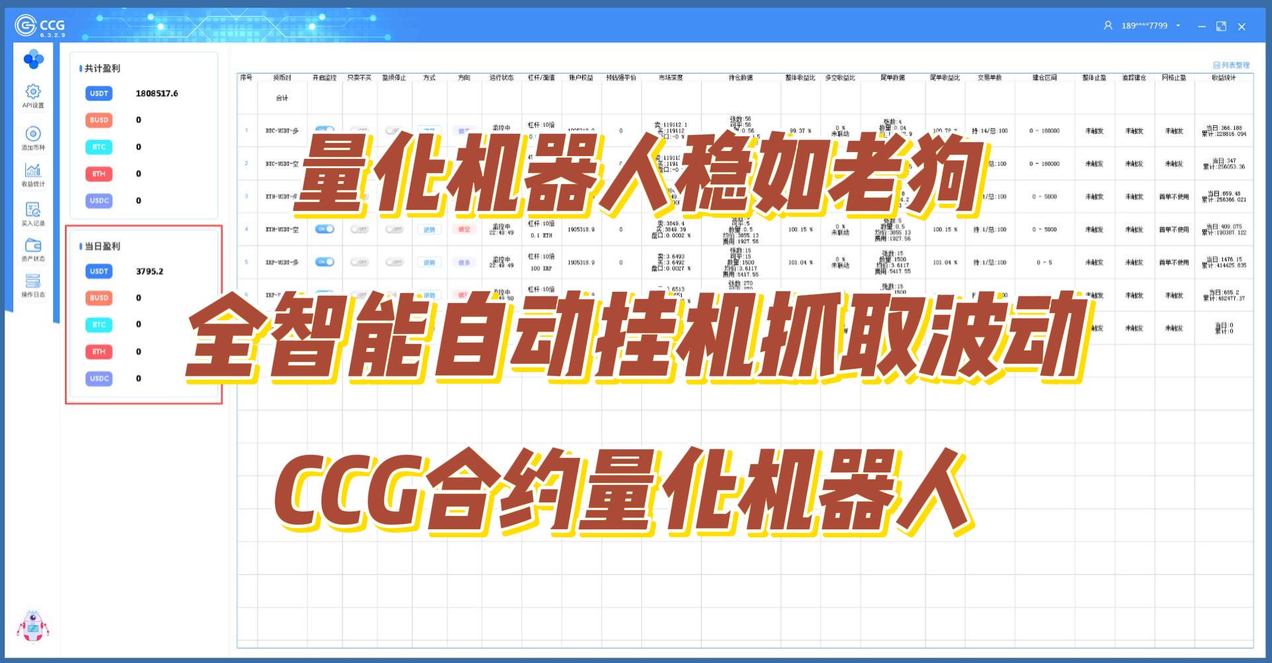The width and height of the screenshot is (1272, 663).
Task: Click 逆势 mode button in XRP-USDT-多 row
Action: click(429, 263)
